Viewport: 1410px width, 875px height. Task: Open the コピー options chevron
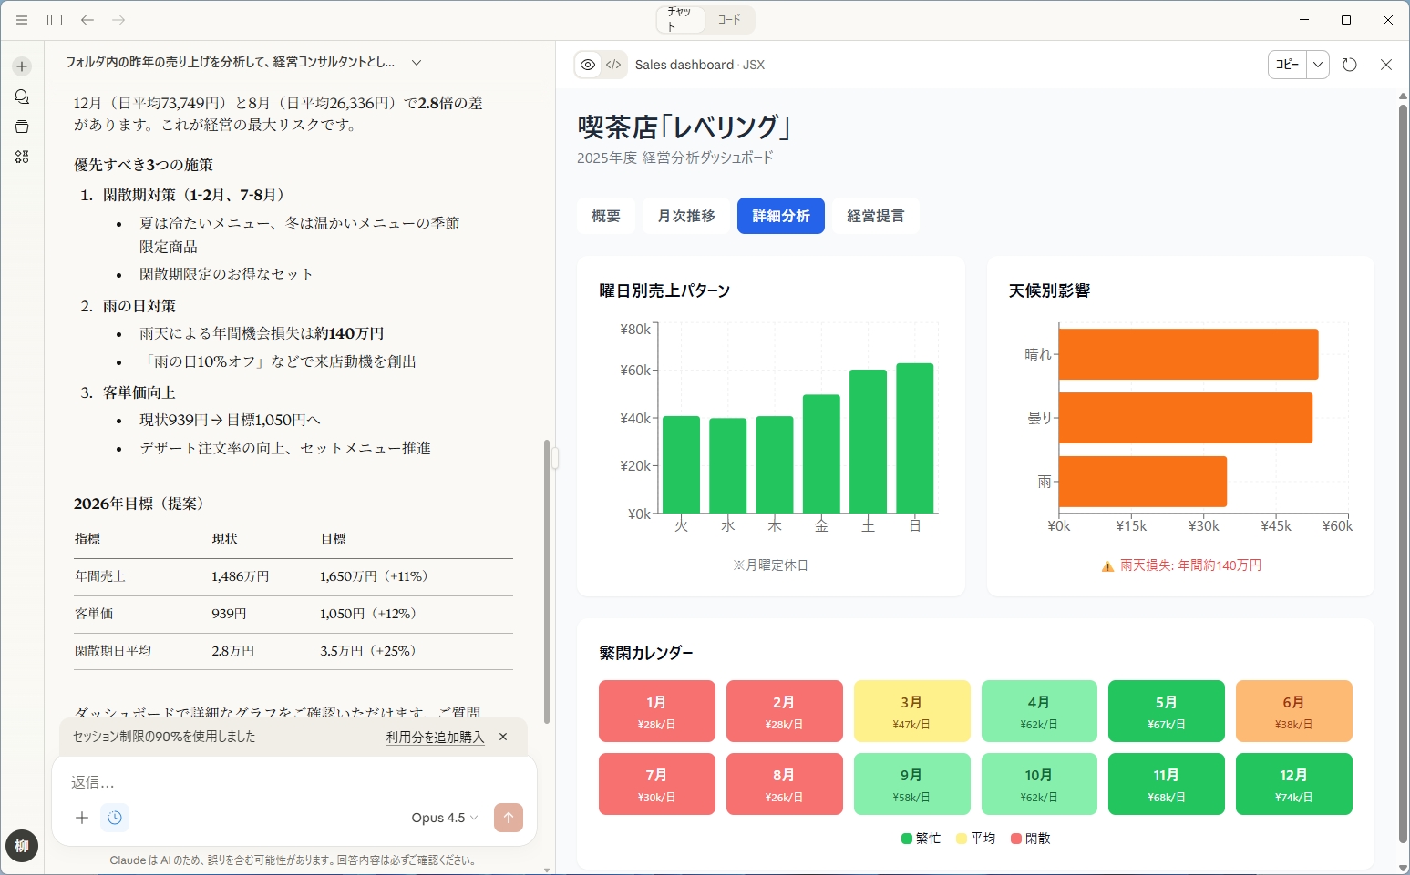[1318, 64]
